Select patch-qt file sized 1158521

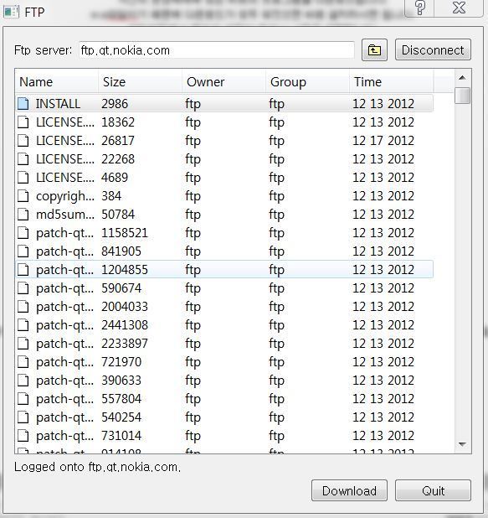[224, 233]
